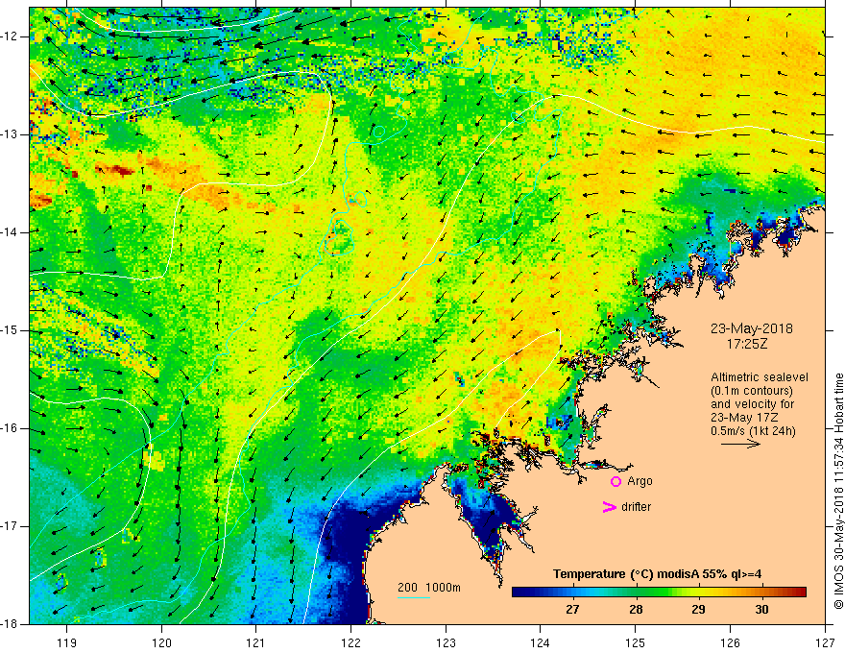Click the 1000m depth legend text
Viewport: 845px width, 653px height.
tap(443, 588)
